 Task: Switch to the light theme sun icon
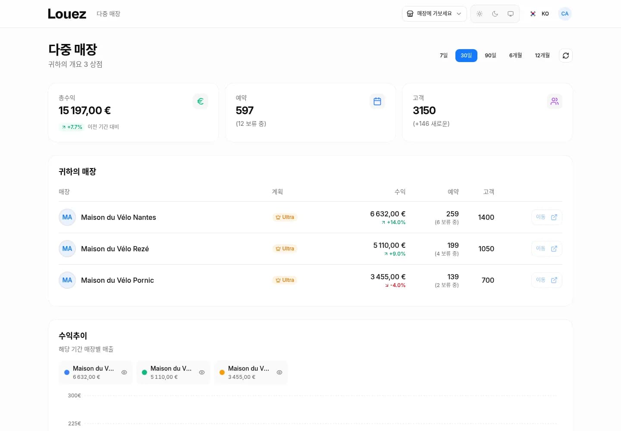[480, 14]
